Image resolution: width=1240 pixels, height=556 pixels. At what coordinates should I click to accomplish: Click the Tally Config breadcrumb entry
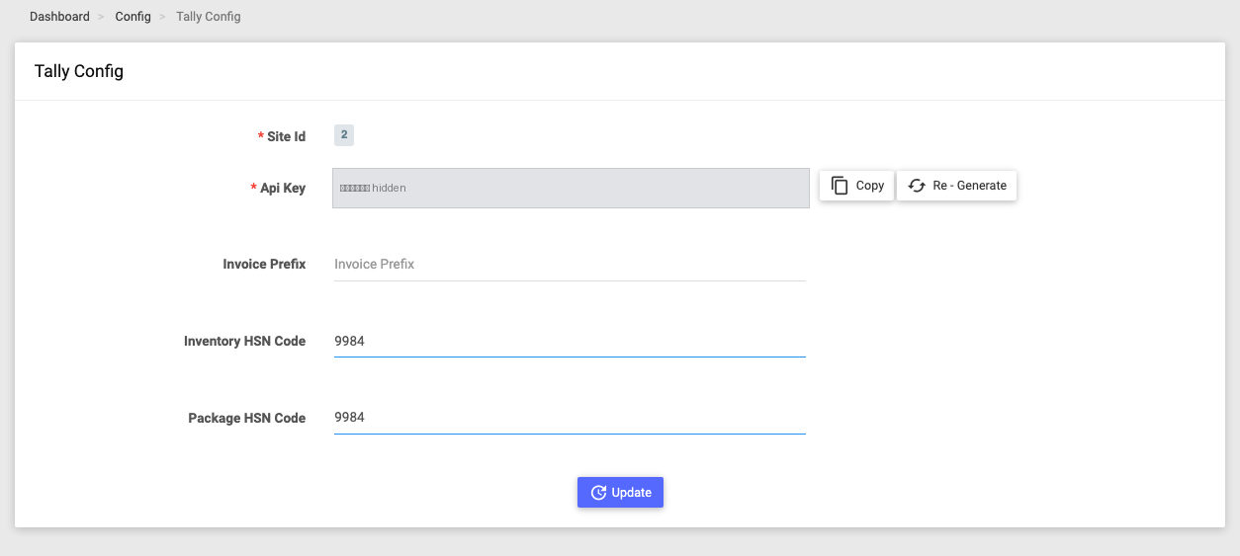pyautogui.click(x=208, y=17)
